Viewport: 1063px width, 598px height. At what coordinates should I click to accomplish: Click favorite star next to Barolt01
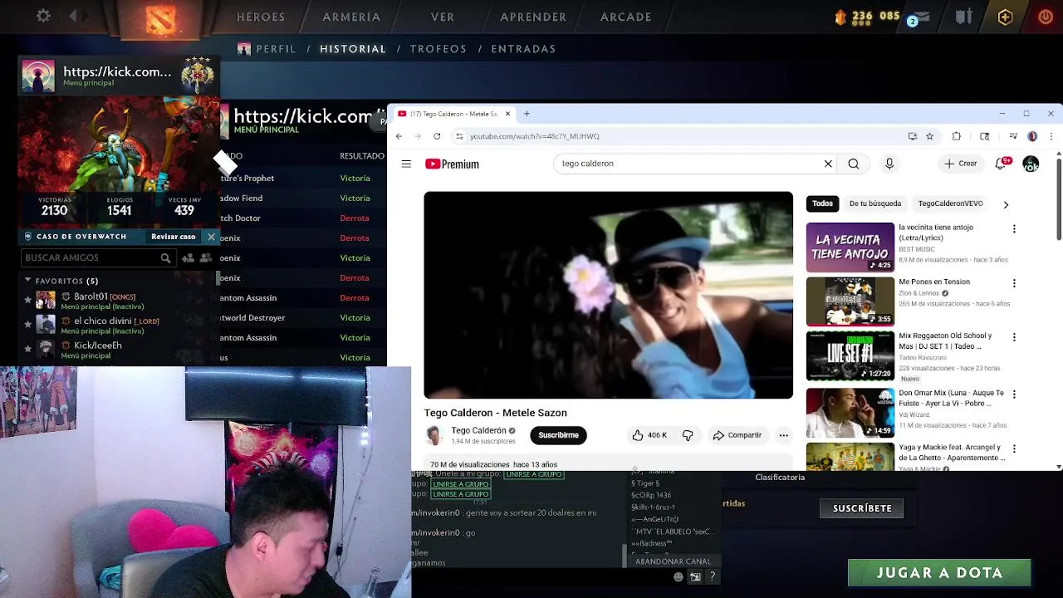click(27, 301)
